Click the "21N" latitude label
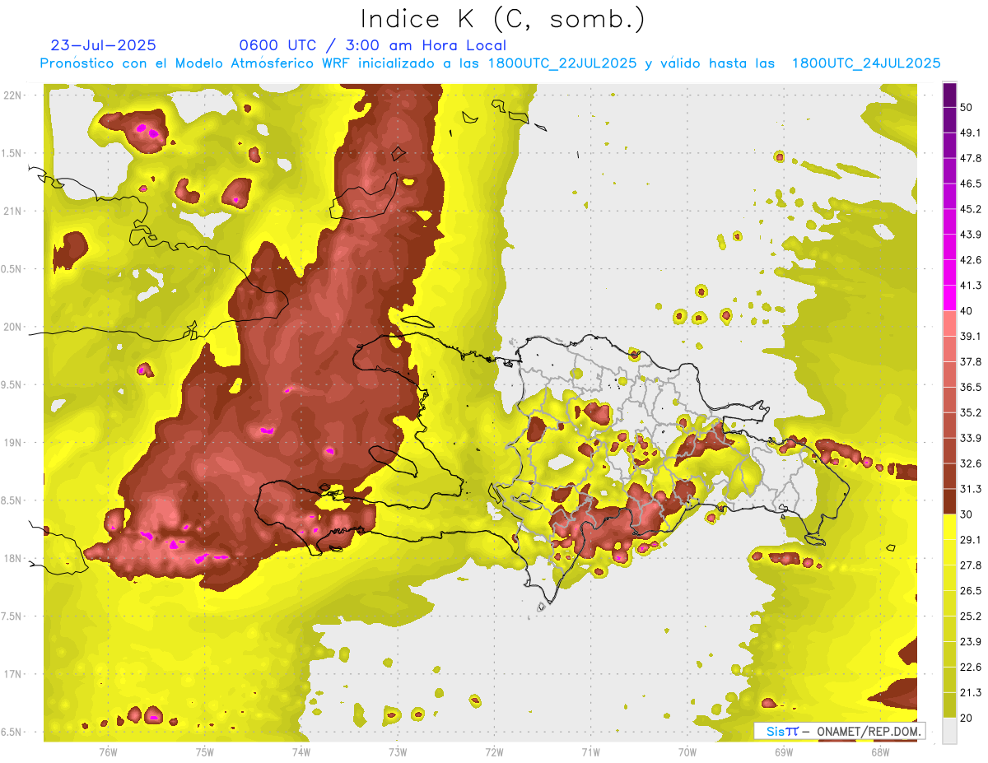The width and height of the screenshot is (988, 763). (13, 211)
